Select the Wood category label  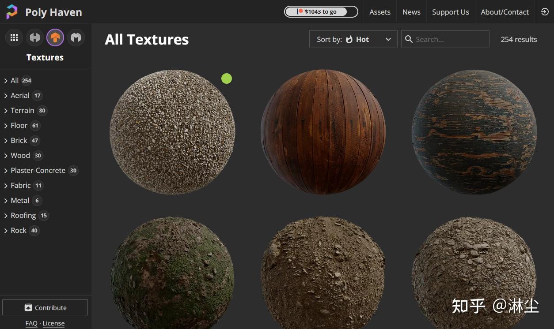pyautogui.click(x=20, y=155)
